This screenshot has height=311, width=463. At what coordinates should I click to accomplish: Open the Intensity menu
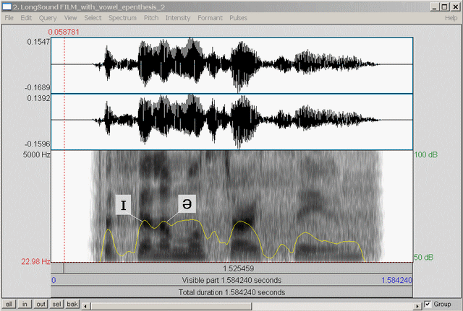click(x=178, y=17)
